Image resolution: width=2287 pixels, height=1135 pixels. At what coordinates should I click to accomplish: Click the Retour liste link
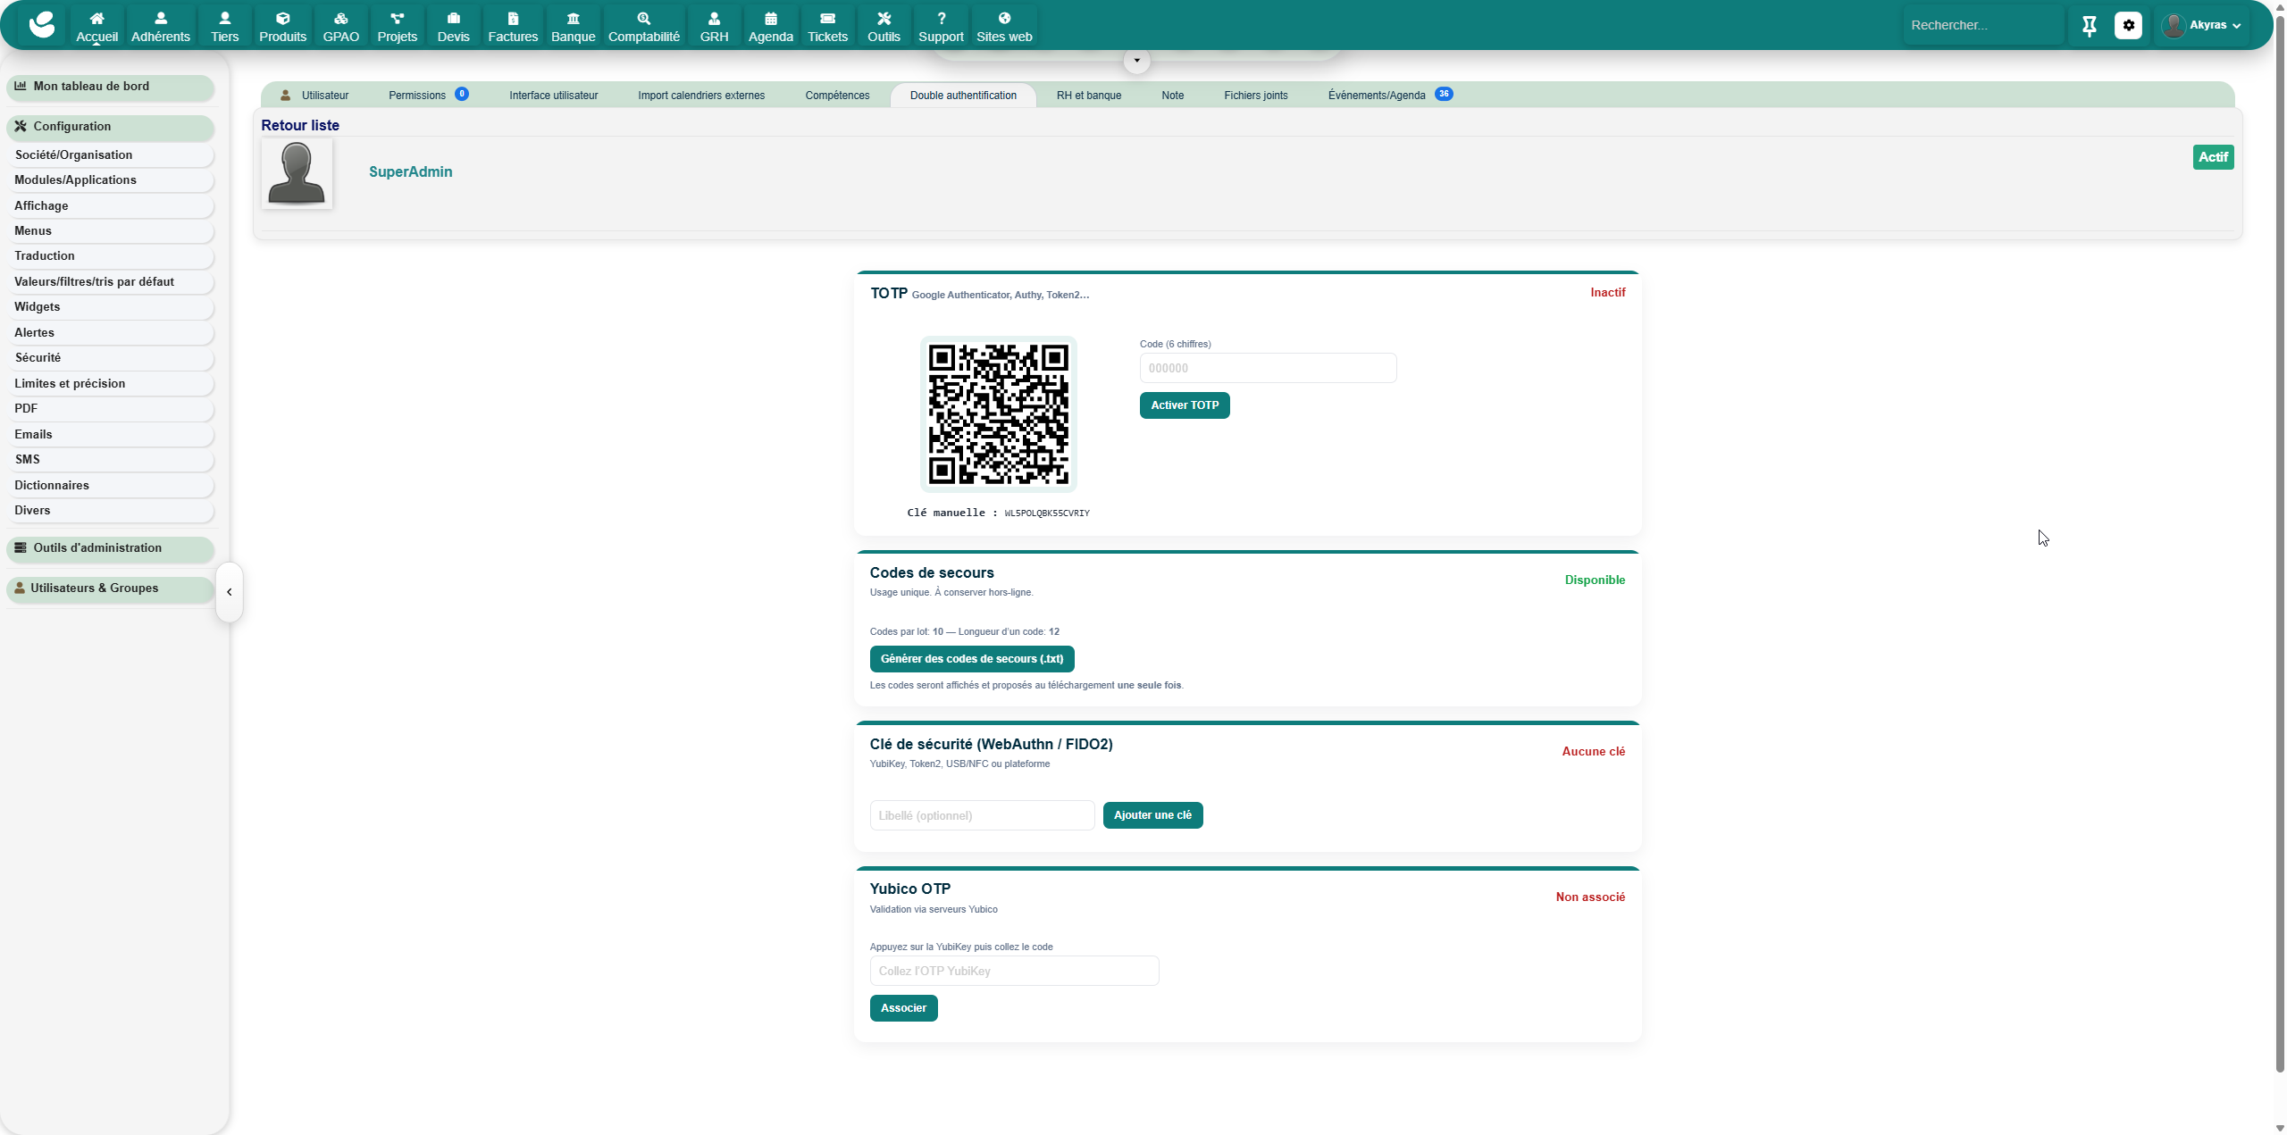click(x=300, y=126)
